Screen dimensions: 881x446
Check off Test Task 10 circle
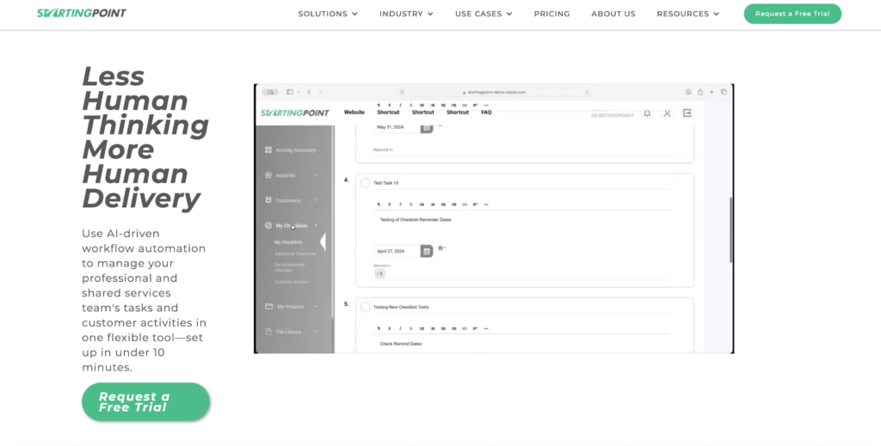(x=366, y=183)
